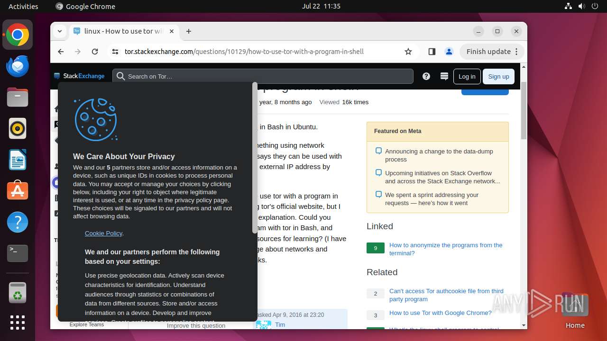Viewport: 607px width, 341px height.
Task: Bookmark this page with star icon
Action: (x=408, y=52)
